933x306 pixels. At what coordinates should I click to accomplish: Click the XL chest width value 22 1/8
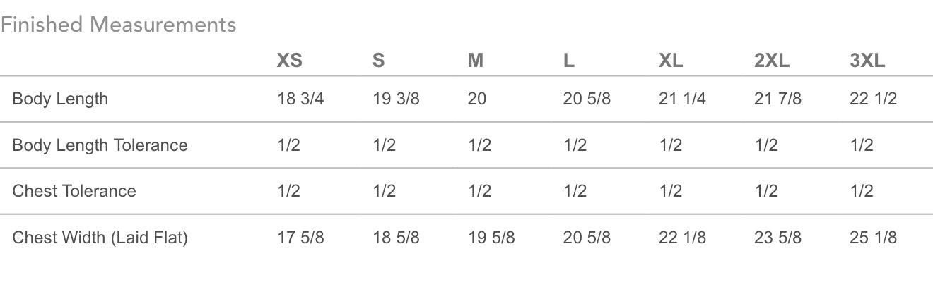(682, 238)
